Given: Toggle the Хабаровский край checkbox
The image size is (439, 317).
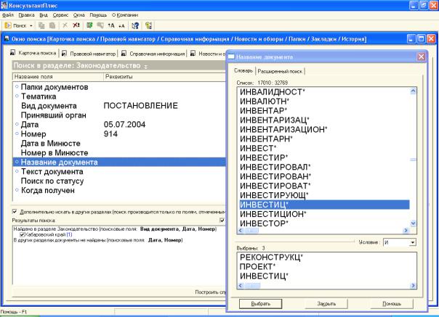Looking at the screenshot, I should tap(22, 234).
